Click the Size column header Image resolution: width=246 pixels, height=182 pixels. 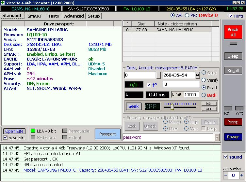tap(143, 24)
